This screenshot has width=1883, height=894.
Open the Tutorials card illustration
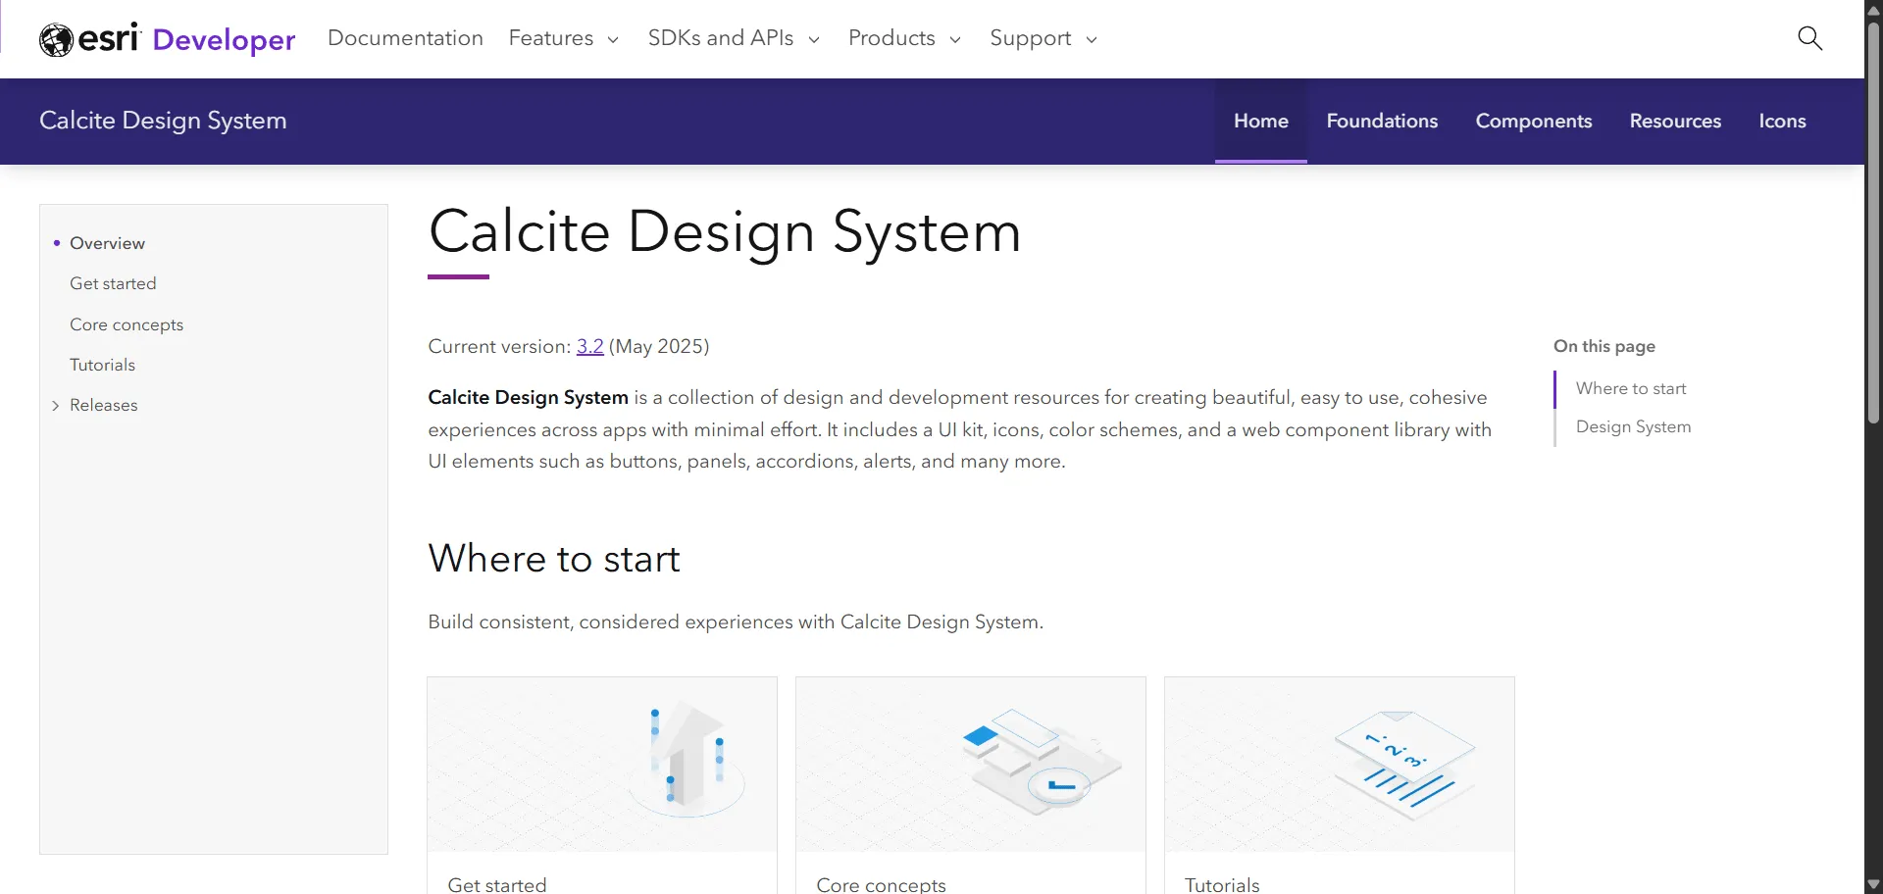point(1340,765)
